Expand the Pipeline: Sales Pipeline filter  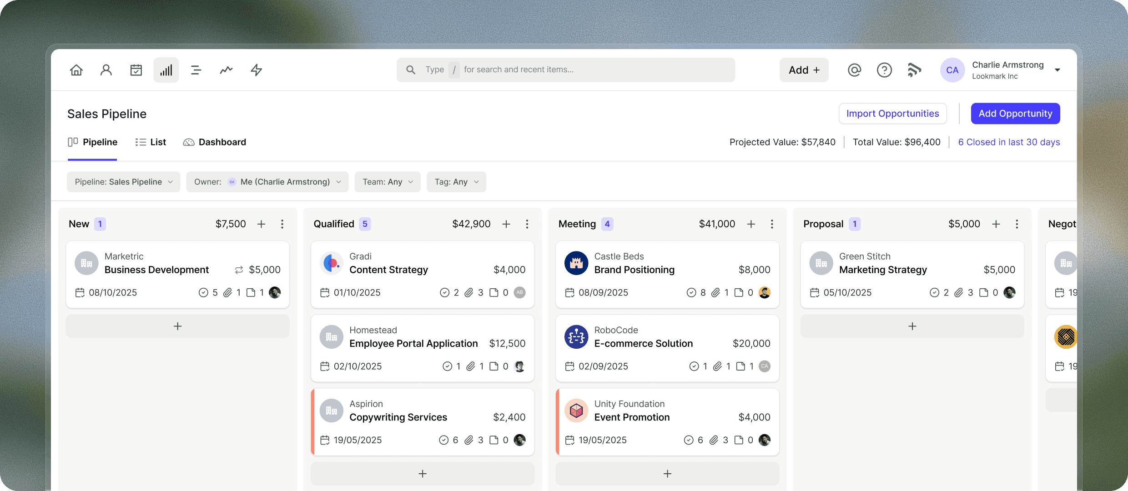(x=124, y=182)
